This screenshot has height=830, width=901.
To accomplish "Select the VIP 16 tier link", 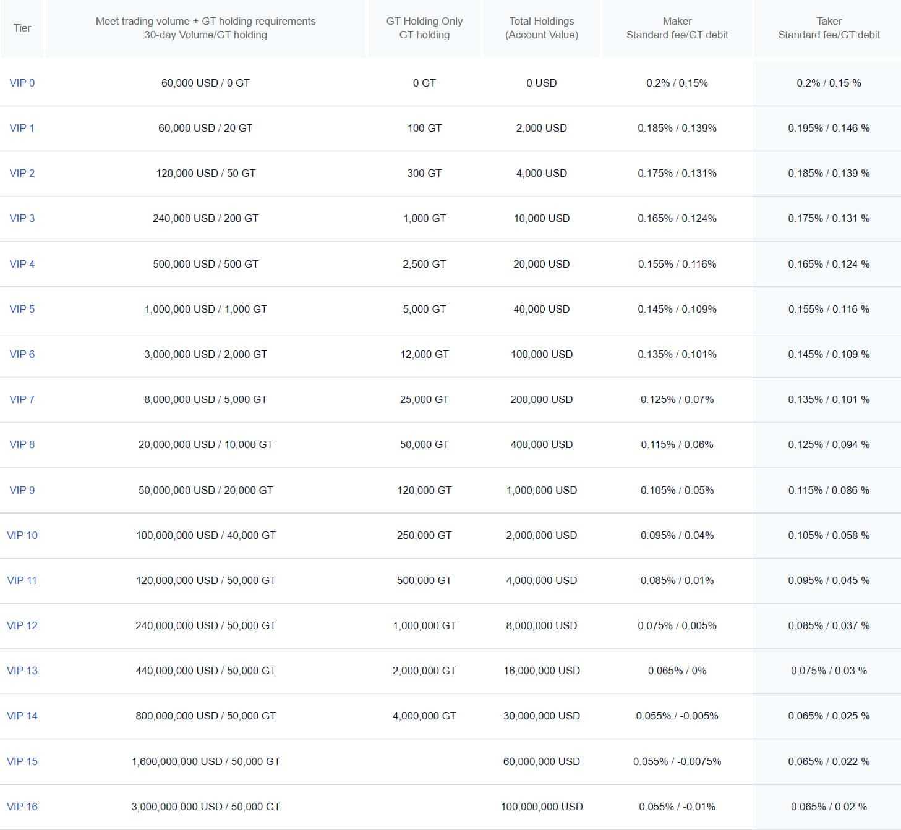I will coord(22,807).
